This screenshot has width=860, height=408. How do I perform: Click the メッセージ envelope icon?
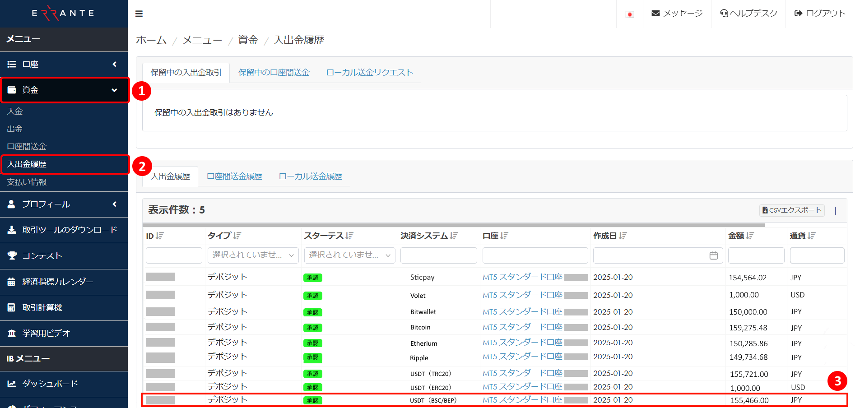pyautogui.click(x=655, y=13)
